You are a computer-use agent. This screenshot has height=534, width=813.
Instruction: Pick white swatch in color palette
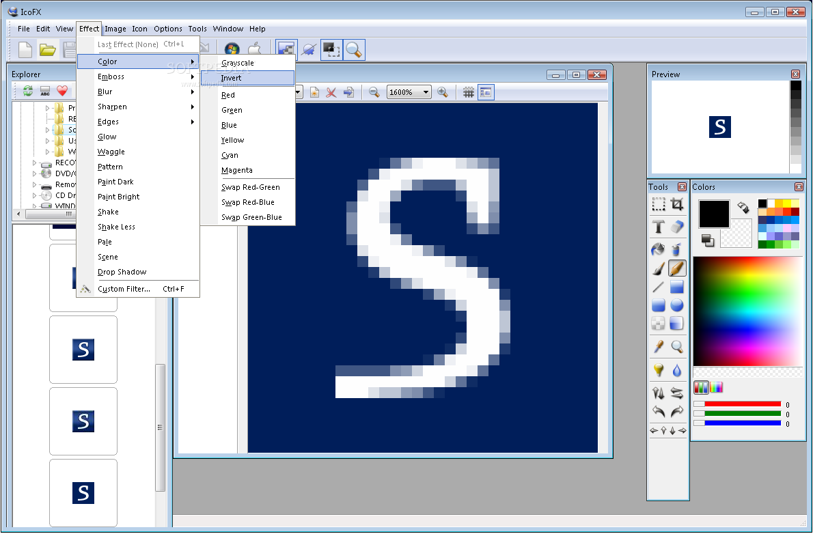(771, 203)
